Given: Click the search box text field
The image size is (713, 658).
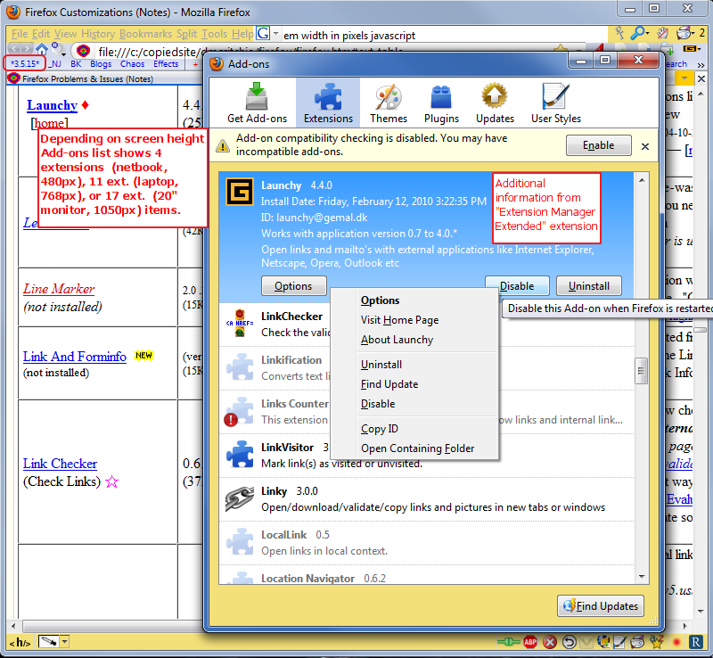Looking at the screenshot, I should [x=443, y=35].
